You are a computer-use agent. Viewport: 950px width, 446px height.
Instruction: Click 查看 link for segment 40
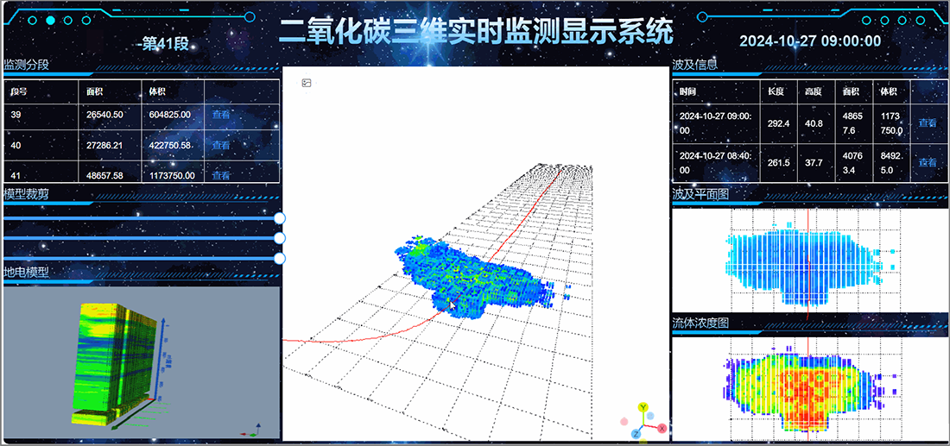click(x=221, y=145)
